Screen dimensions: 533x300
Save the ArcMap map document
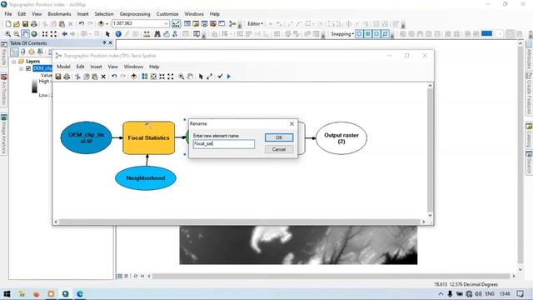pyautogui.click(x=25, y=24)
